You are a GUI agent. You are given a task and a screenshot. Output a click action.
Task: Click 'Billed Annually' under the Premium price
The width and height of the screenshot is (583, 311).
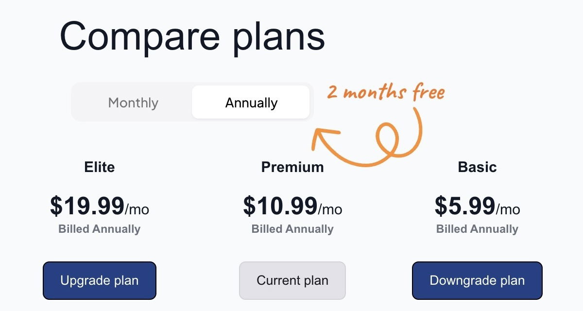(292, 229)
